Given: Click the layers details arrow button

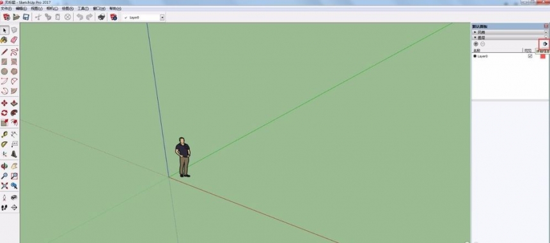Looking at the screenshot, I should [544, 44].
